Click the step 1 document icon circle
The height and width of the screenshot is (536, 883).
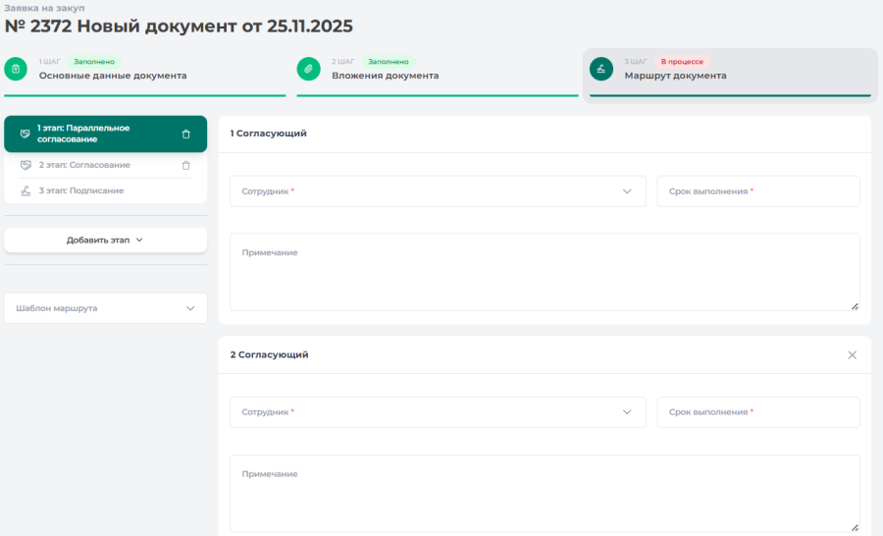(16, 69)
